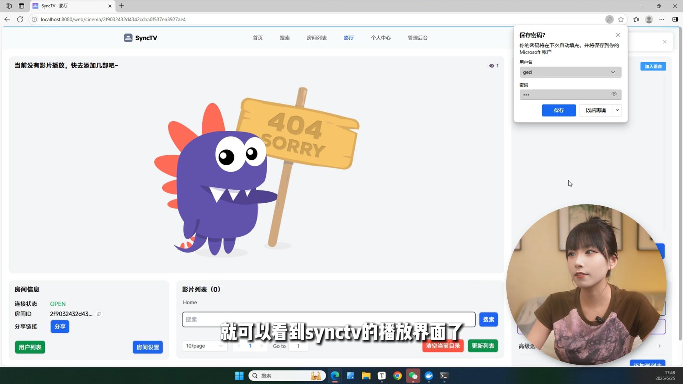The width and height of the screenshot is (683, 384).
Task: Open the 用户列表 button
Action: [30, 347]
